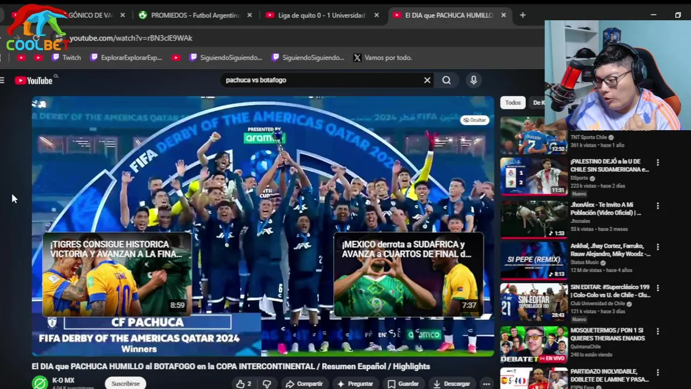Open the JhonAlex Te Invito A Mi Población thumbnail

(534, 219)
